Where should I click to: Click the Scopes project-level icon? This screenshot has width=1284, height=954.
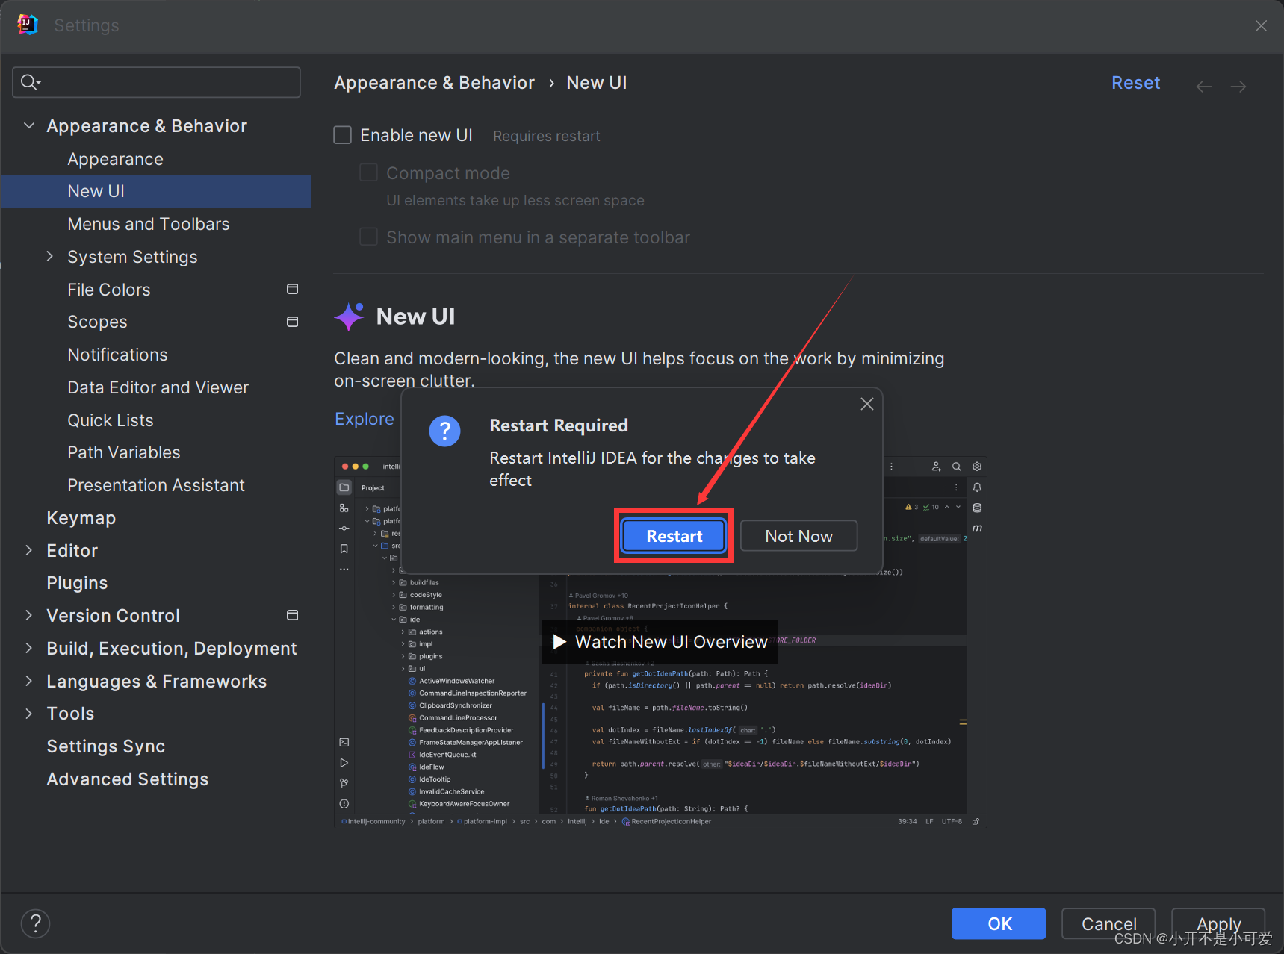(x=293, y=322)
